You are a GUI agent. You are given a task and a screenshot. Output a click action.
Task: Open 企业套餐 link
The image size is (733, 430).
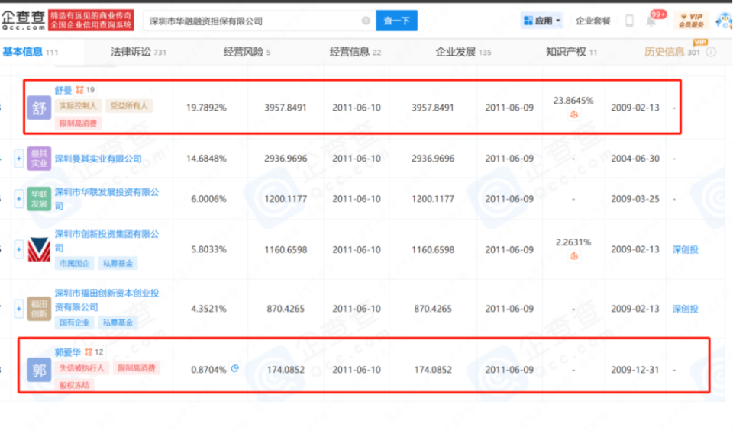[x=593, y=21]
